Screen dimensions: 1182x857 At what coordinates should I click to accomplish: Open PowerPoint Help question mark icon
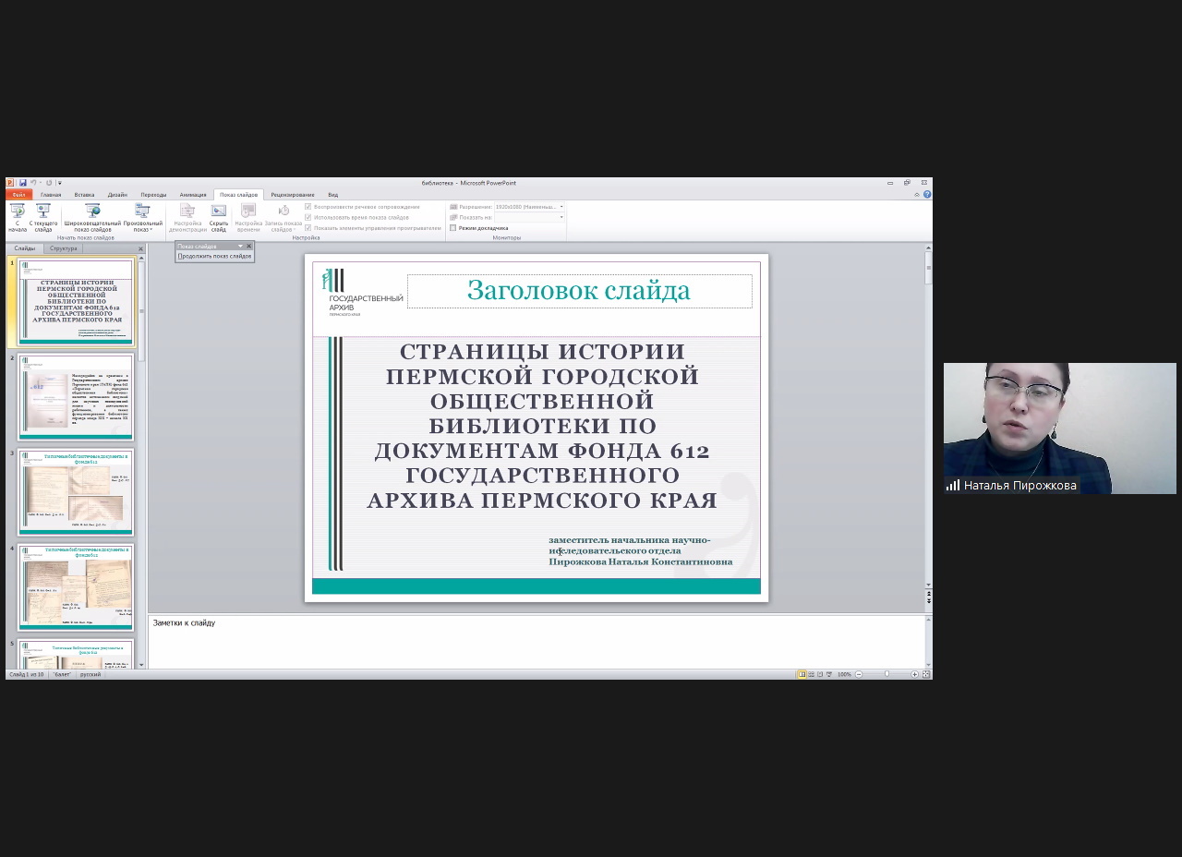click(x=927, y=195)
